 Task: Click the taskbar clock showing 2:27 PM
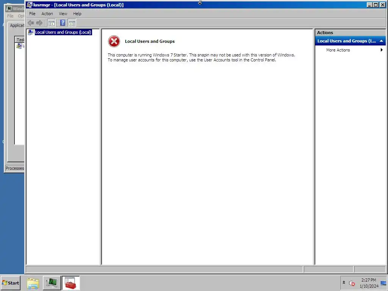[369, 283]
